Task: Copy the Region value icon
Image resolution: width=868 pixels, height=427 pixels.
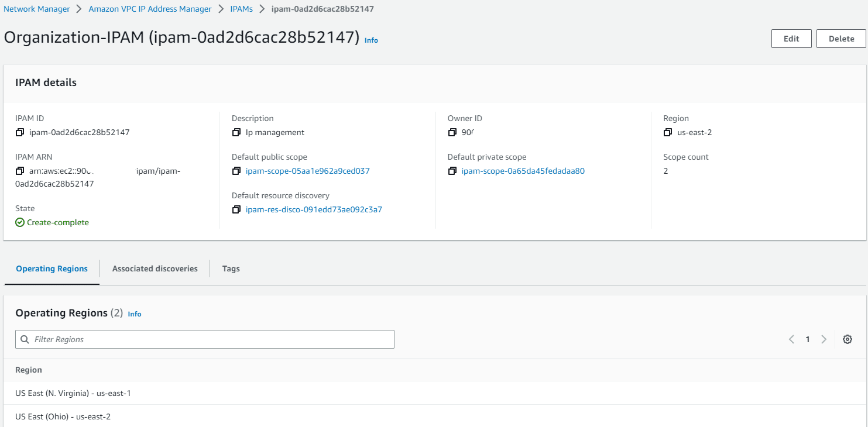Action: pyautogui.click(x=668, y=132)
